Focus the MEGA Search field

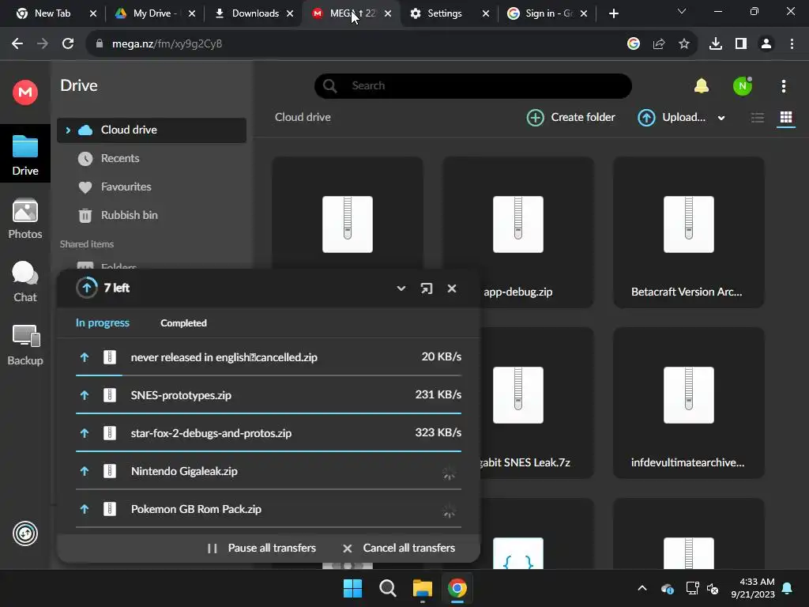point(473,85)
